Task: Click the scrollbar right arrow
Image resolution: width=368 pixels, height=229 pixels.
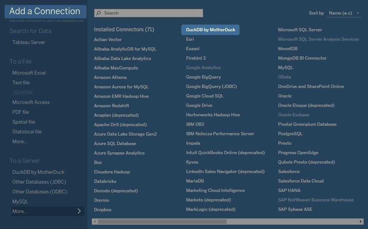Action: 360,221
